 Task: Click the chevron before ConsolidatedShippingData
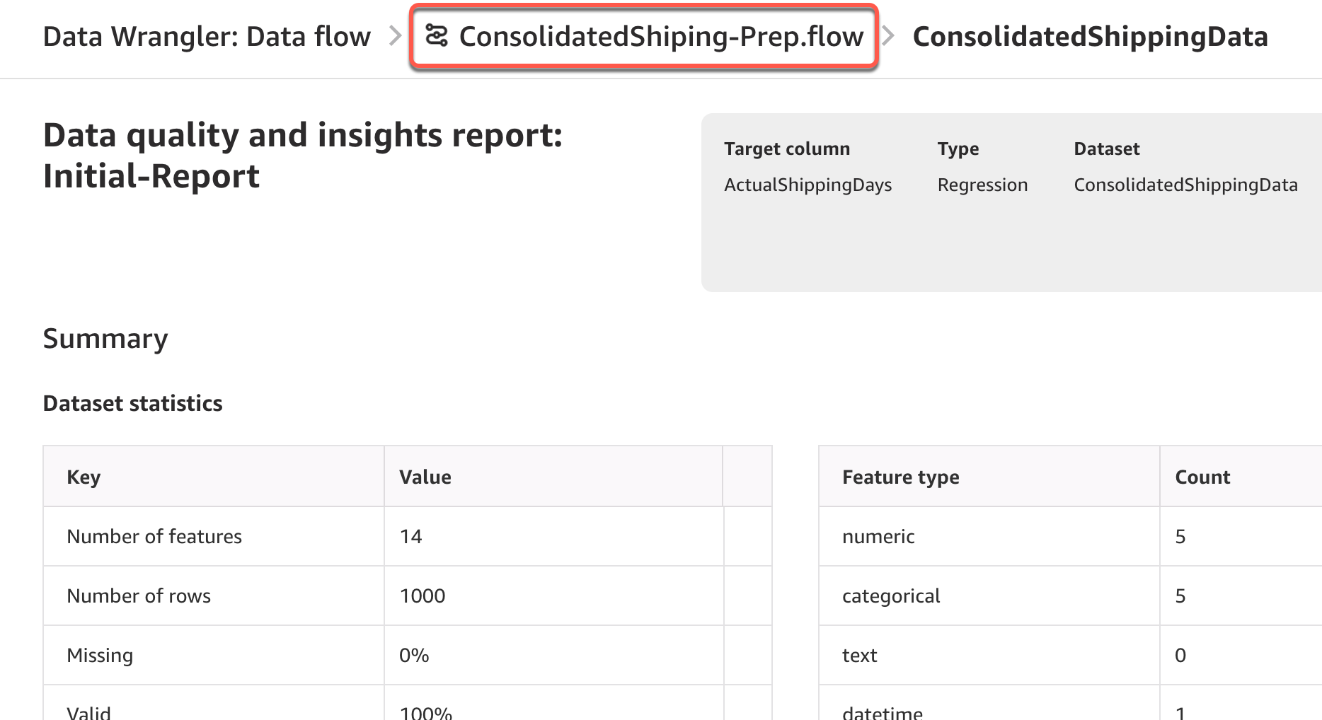pyautogui.click(x=888, y=36)
